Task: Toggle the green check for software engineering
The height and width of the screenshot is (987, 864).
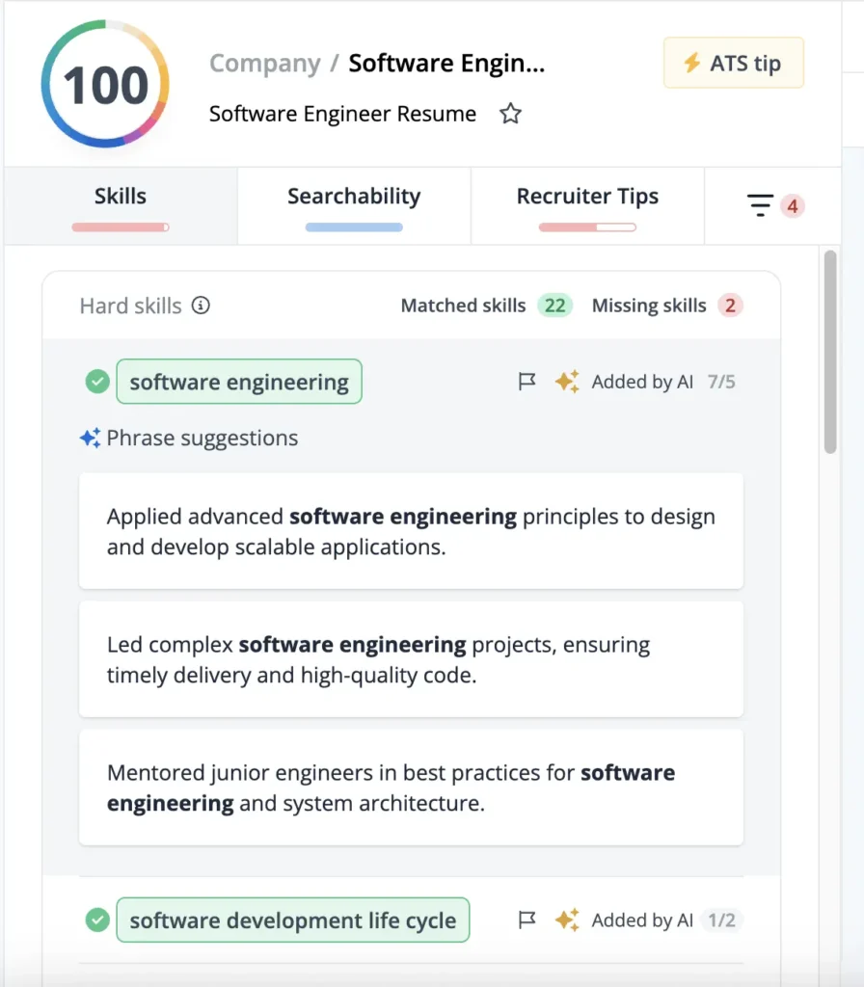Action: [96, 382]
